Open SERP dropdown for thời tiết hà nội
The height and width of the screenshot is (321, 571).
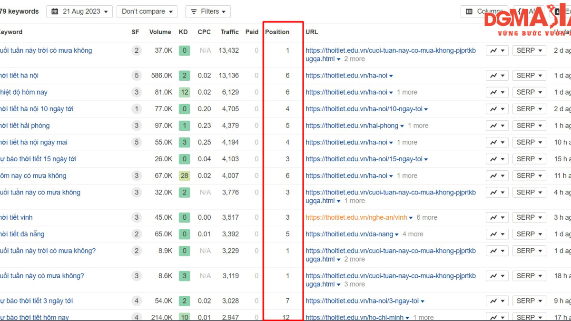529,76
